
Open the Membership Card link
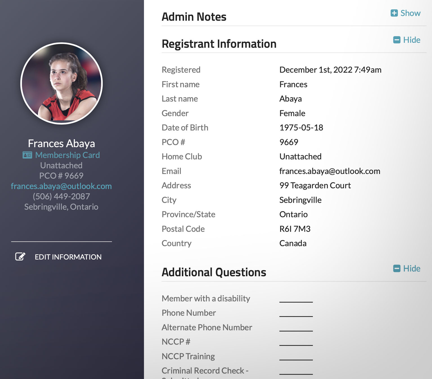pos(67,155)
